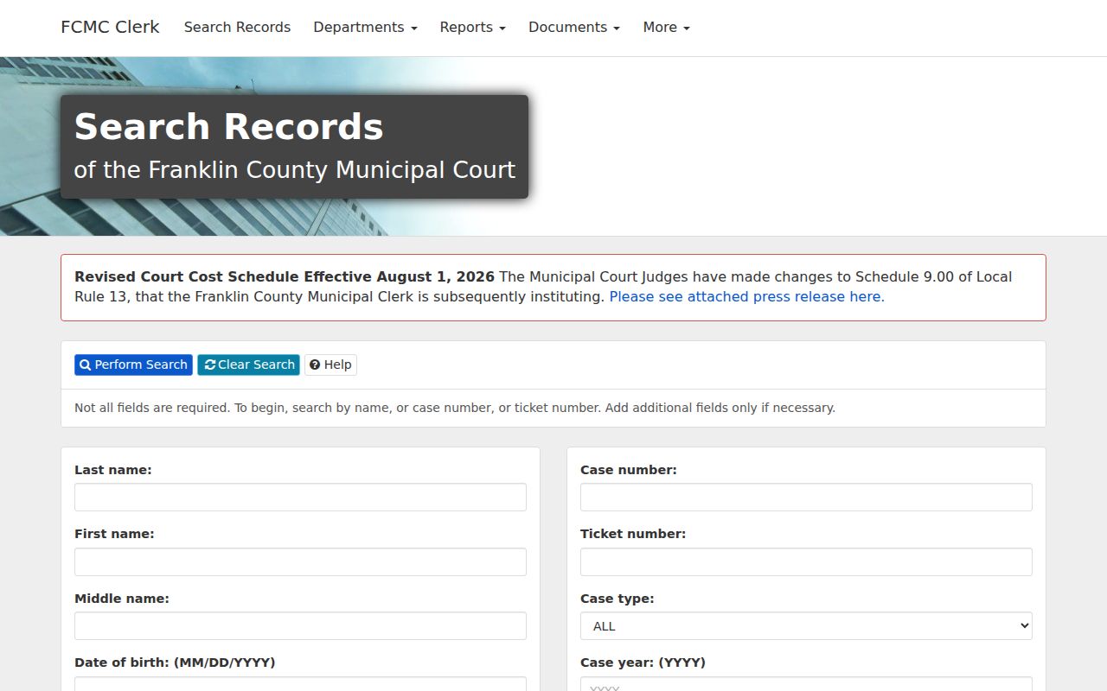Screen dimensions: 1107x691
Task: Open the More dropdown menu
Action: pos(666,28)
